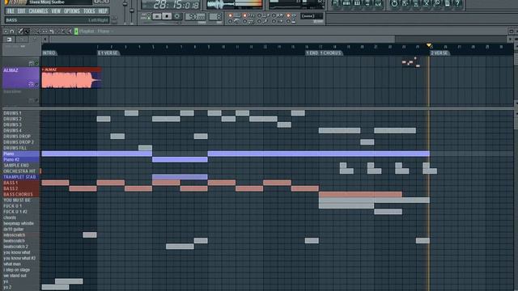Open the green playlist options menu arrow
Viewport: 518px width, 291px height.
pos(76,32)
